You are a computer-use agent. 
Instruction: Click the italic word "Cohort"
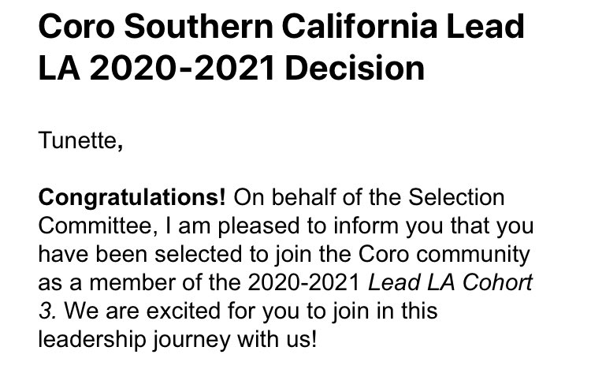[497, 282]
